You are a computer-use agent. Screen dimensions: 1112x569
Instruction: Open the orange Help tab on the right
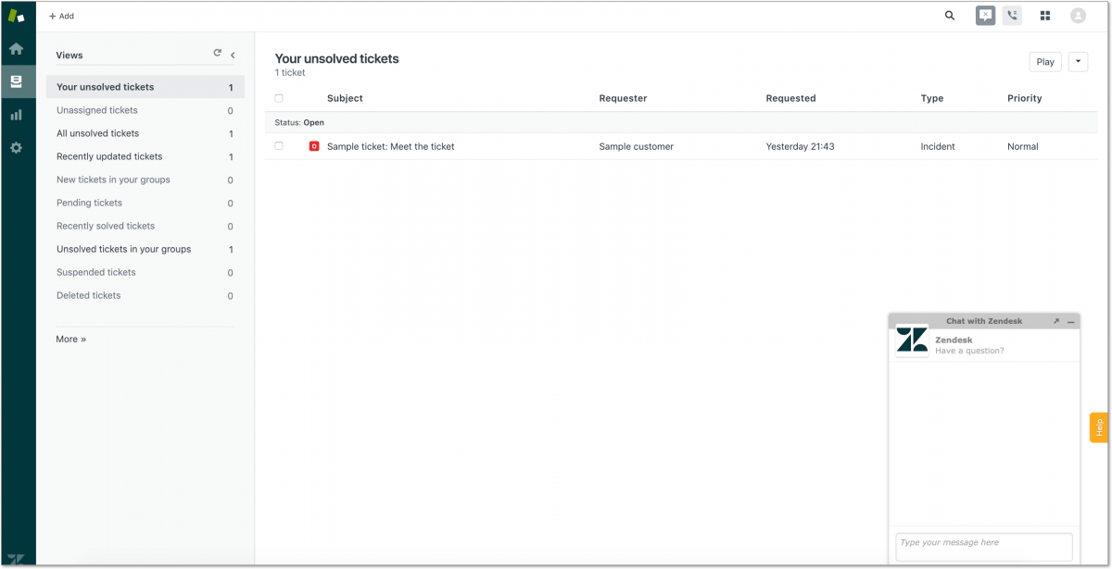(1098, 427)
